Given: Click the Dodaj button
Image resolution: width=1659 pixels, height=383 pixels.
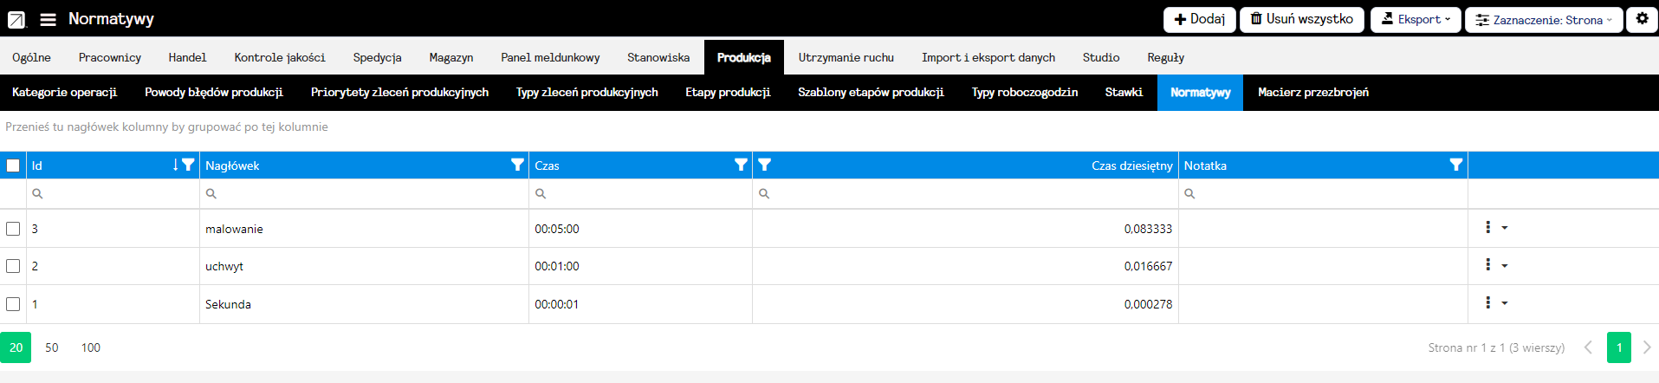Looking at the screenshot, I should click(x=1199, y=19).
